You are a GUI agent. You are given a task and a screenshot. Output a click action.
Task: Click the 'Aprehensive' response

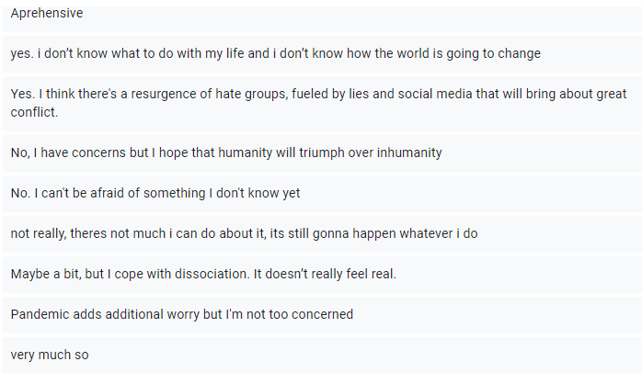tap(46, 14)
